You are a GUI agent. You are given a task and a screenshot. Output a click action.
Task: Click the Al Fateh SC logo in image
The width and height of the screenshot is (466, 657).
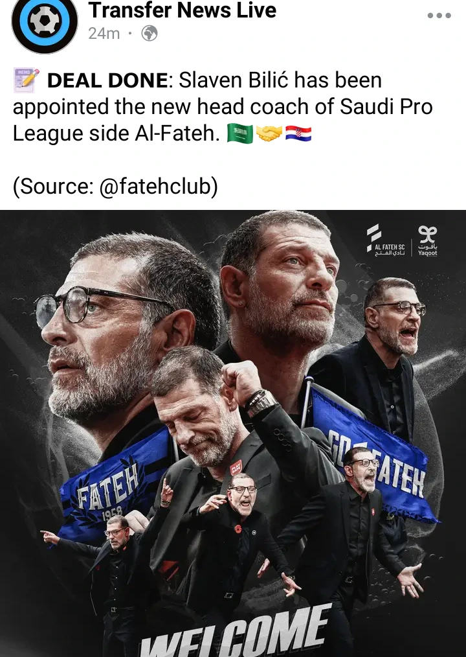(386, 240)
